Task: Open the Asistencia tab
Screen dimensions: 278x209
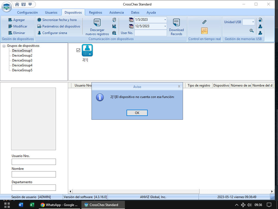Action: 116,13
